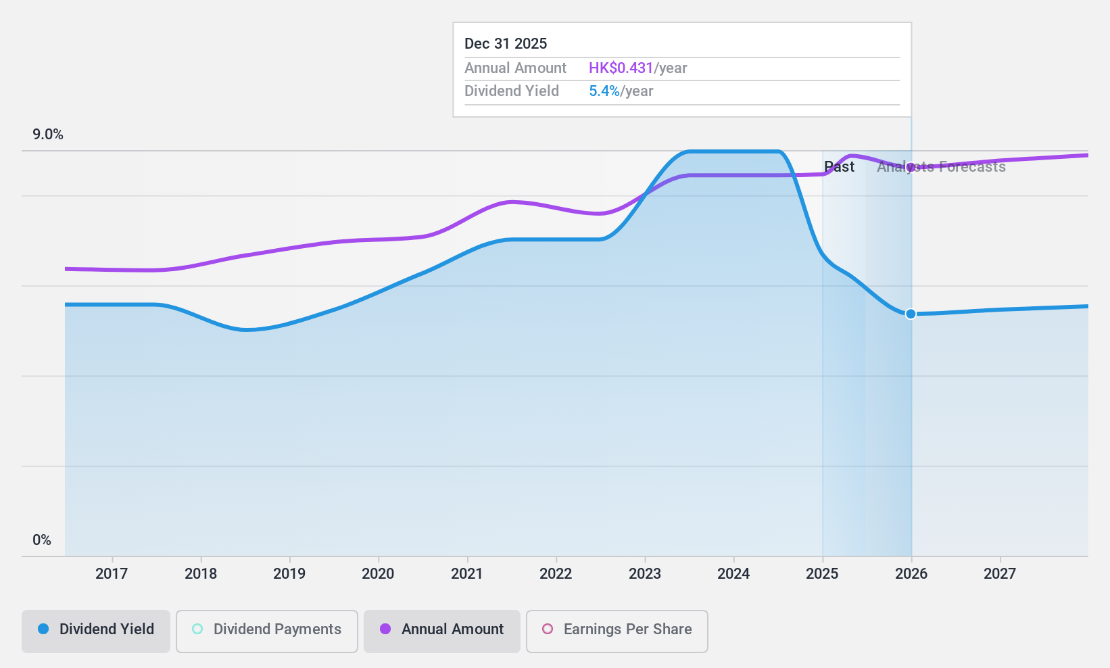Toggle the Dividend Yield legend button

(96, 631)
